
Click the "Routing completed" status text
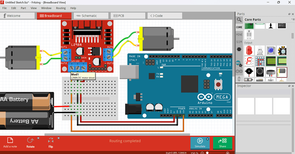tap(125, 141)
